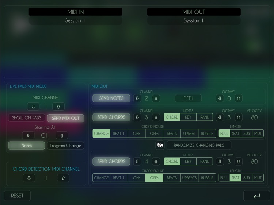274x205 pixels.
Task: Increase channel 3 chords channel up arrow
Action: pos(156,117)
